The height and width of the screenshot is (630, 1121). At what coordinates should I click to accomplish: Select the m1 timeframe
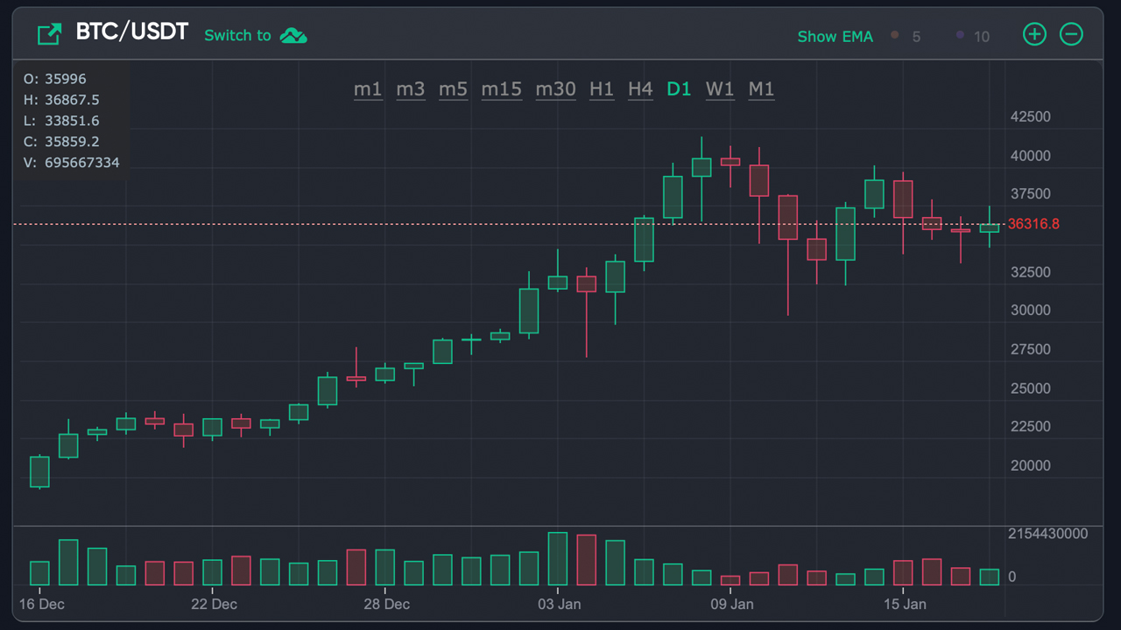[x=368, y=89]
